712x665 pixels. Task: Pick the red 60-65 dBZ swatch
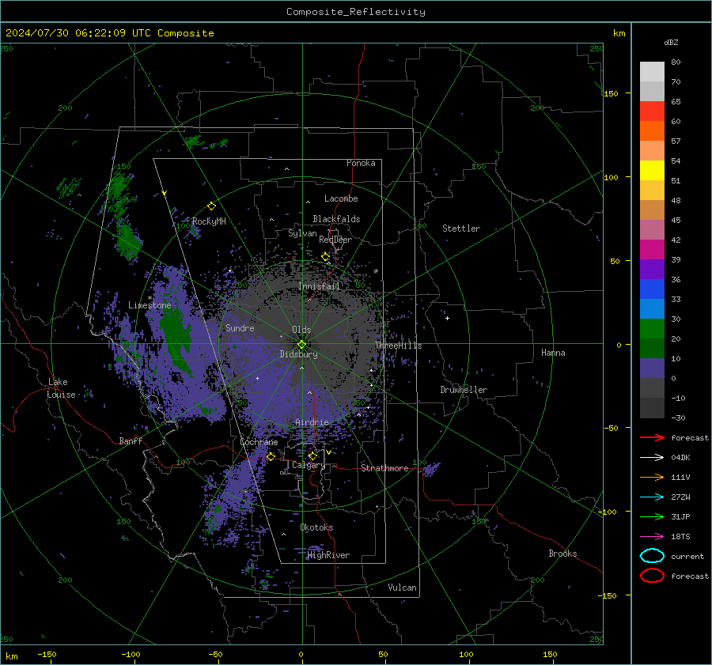652,111
